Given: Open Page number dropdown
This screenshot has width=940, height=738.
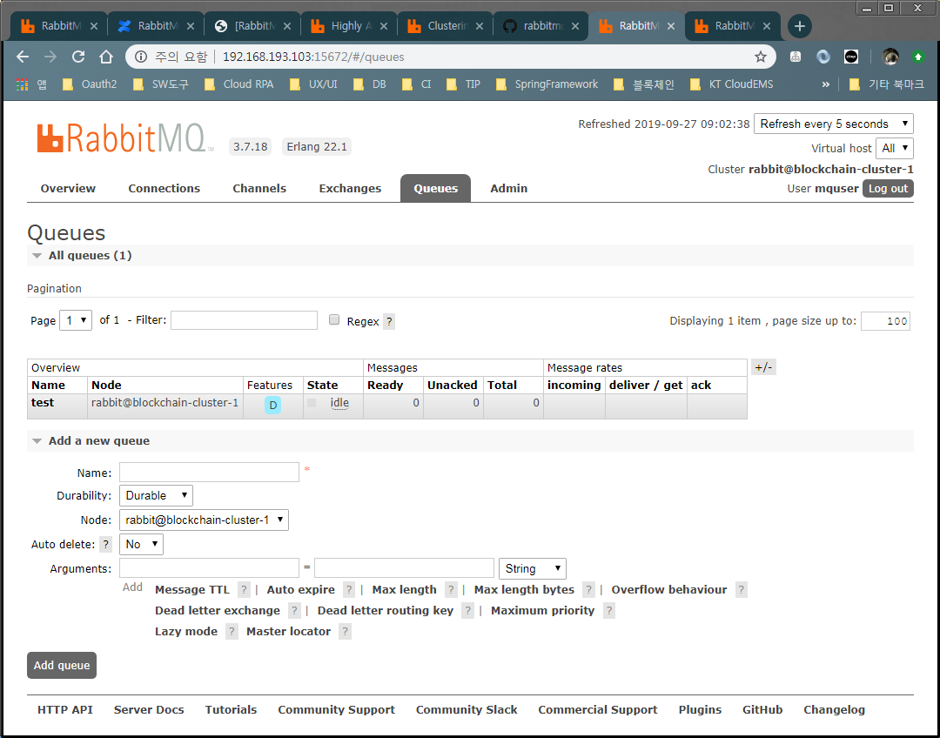Looking at the screenshot, I should pos(76,321).
